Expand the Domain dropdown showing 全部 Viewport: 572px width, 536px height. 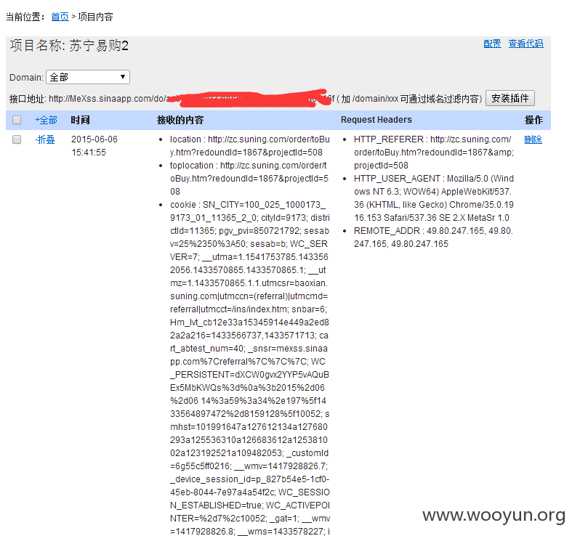click(x=88, y=77)
